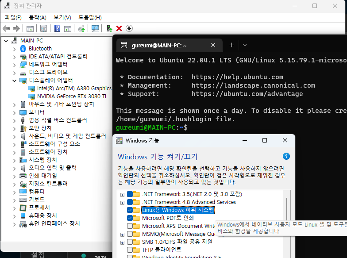The height and width of the screenshot is (258, 347).
Task: Click the Windows Features list vertical scrollbar
Action: (x=287, y=208)
